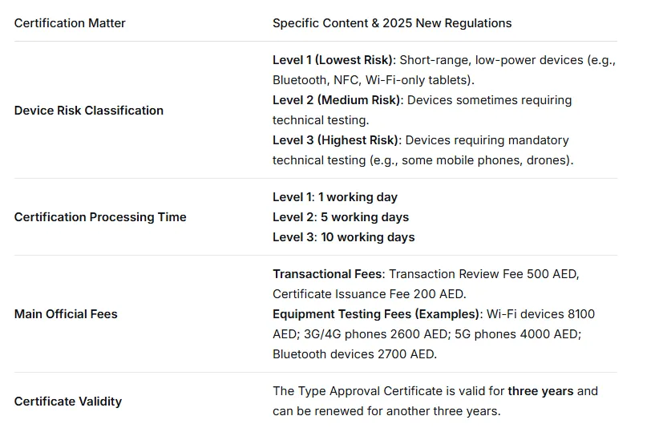The width and height of the screenshot is (655, 428).
Task: Click the "Bluetooth devices 2700 AED" text
Action: click(x=354, y=354)
